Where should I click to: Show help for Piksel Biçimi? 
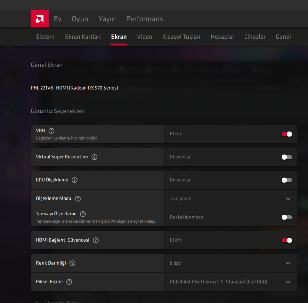pyautogui.click(x=69, y=282)
